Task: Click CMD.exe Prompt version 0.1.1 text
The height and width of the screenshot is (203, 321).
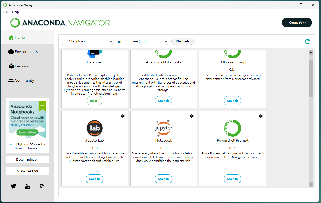Action: pos(233,70)
